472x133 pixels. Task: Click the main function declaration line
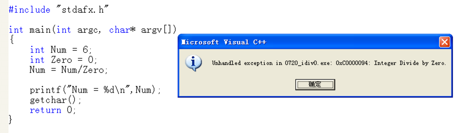(x=93, y=30)
